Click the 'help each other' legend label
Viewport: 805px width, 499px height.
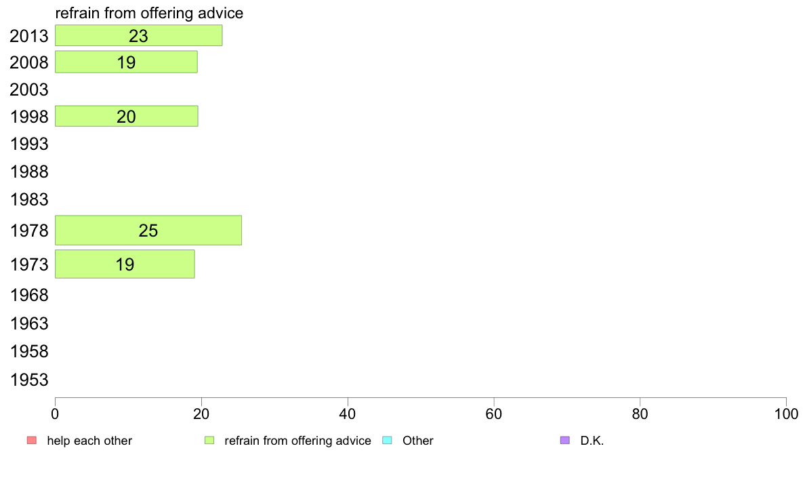point(89,441)
